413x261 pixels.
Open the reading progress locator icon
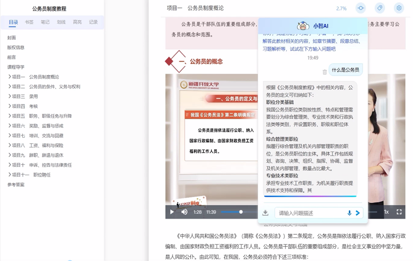pyautogui.click(x=361, y=8)
